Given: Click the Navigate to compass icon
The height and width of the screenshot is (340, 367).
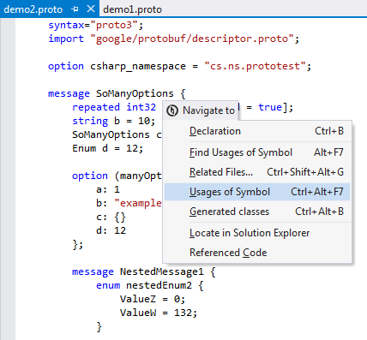Looking at the screenshot, I should click(172, 110).
